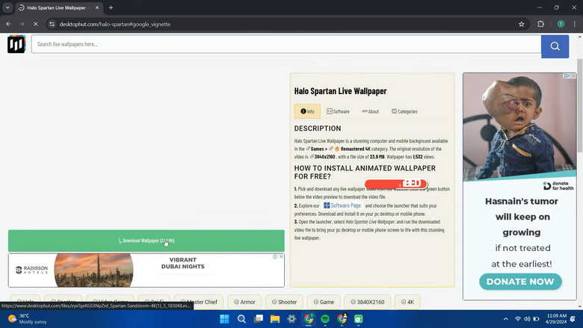Screen dimensions: 583x328
Task: Open the Chrome profile avatar
Action: [561, 24]
